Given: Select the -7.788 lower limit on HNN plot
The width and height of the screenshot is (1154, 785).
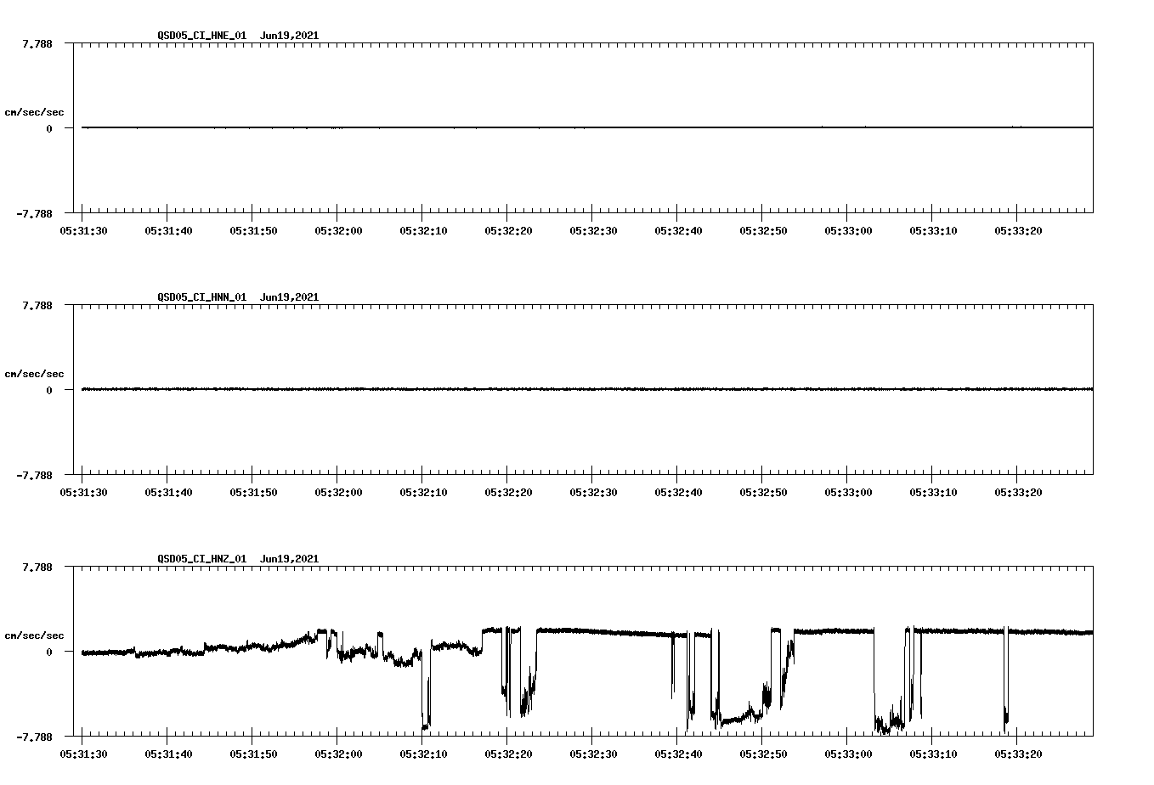Looking at the screenshot, I should coord(35,475).
